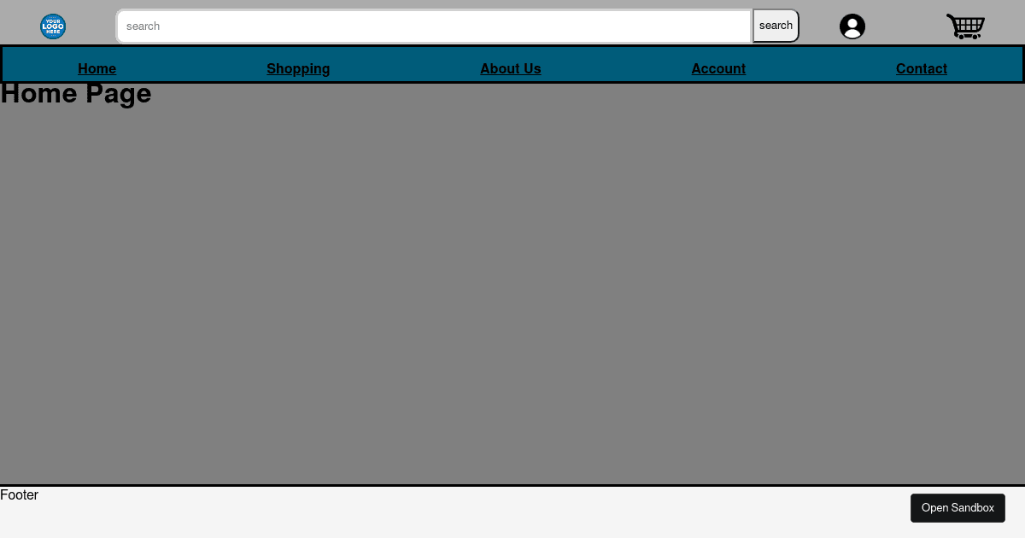Click the search button
The image size is (1025, 538).
click(776, 26)
